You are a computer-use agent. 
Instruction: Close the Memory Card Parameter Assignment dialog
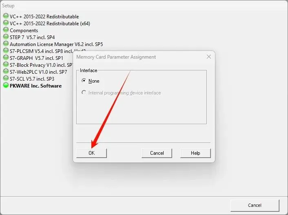click(208, 57)
